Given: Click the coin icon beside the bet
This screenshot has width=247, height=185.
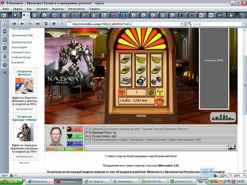Looking at the screenshot, I should pos(151,92).
